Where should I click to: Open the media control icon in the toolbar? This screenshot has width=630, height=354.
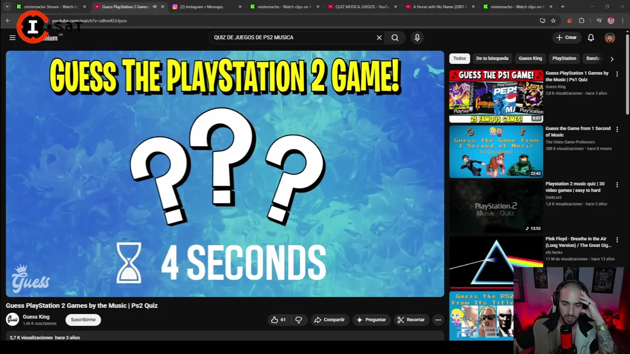click(599, 21)
